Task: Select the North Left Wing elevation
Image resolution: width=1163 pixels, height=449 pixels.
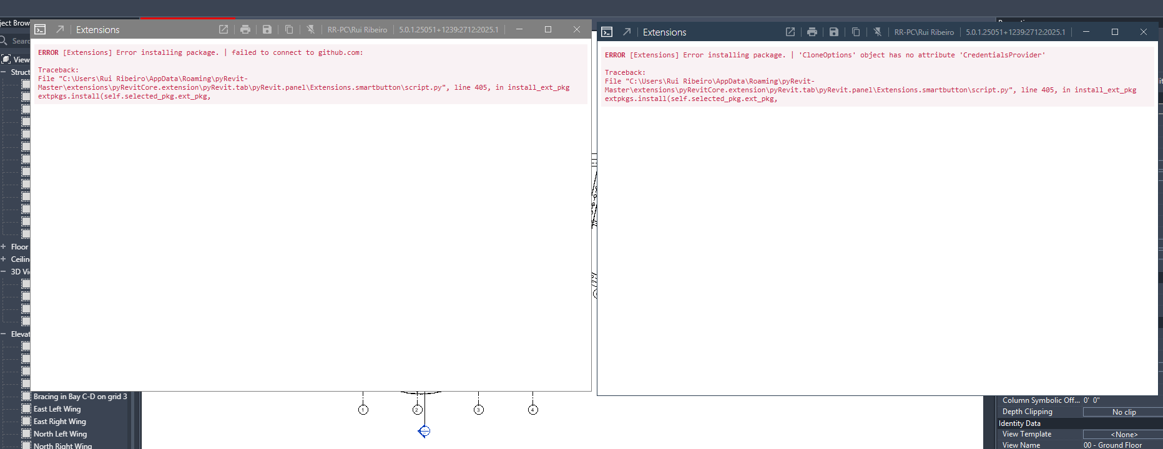Action: pyautogui.click(x=60, y=434)
